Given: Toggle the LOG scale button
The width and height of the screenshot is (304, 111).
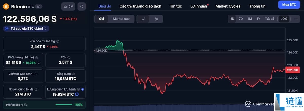Looking at the screenshot, I should pos(284,19).
